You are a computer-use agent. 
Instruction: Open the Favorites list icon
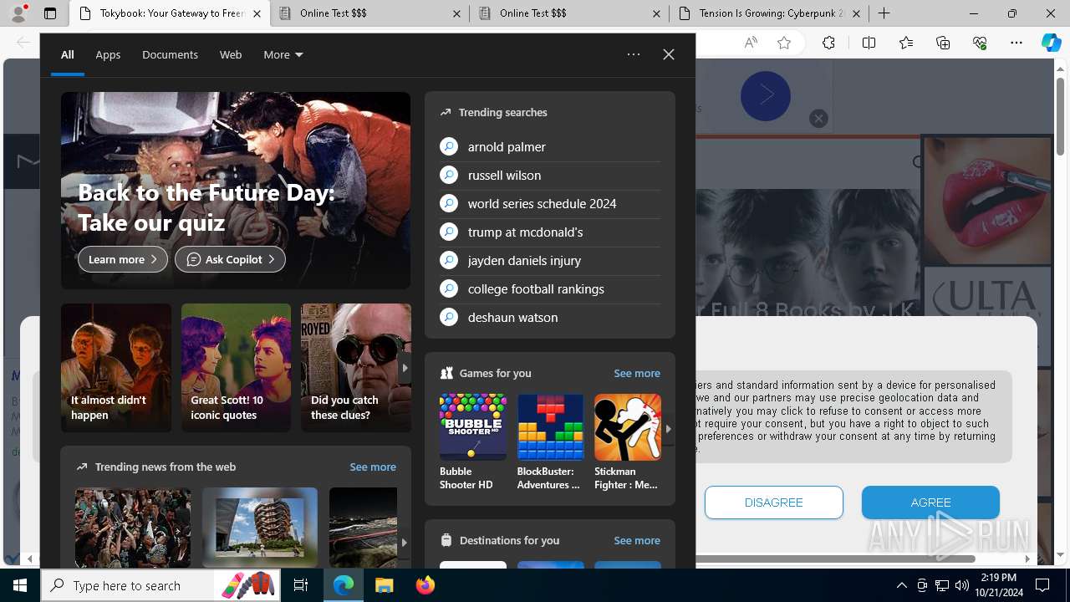906,43
